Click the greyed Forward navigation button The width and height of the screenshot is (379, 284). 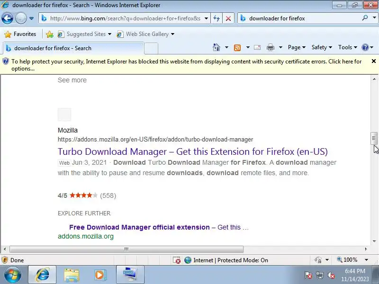click(x=21, y=18)
